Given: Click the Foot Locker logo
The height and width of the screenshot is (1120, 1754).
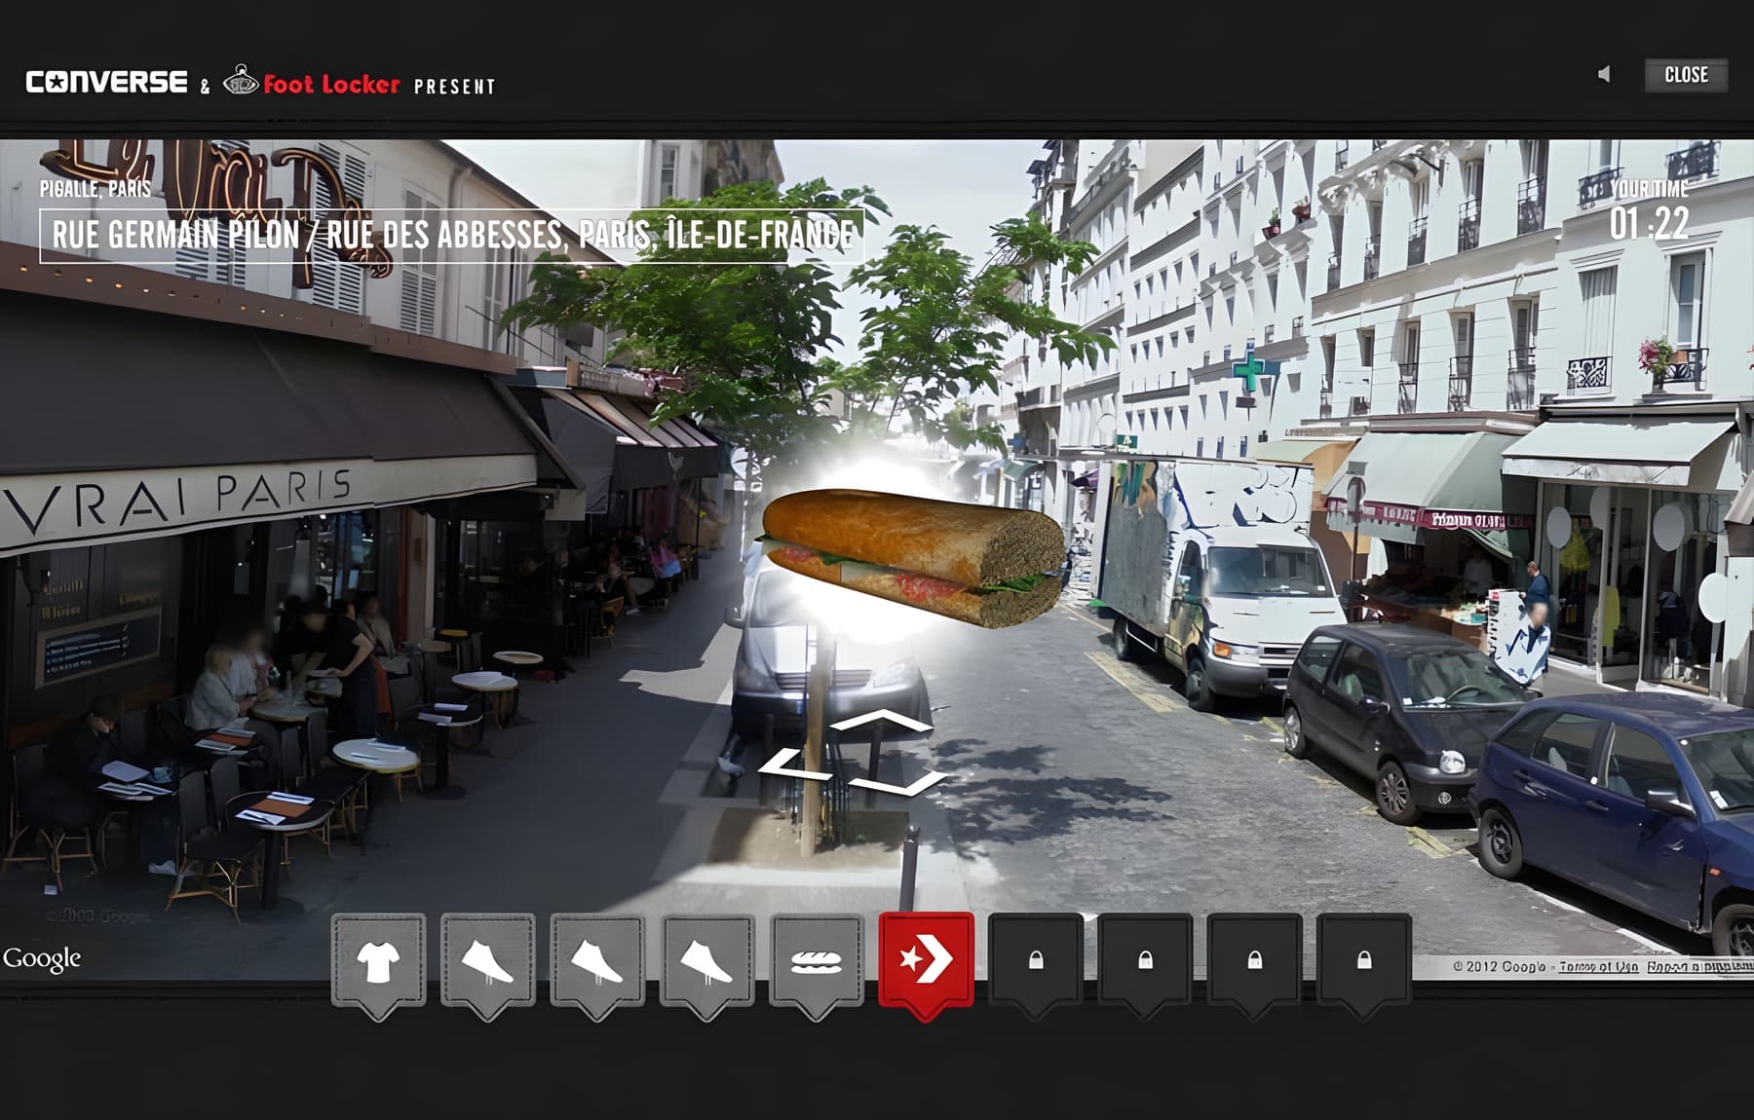Looking at the screenshot, I should 311,82.
